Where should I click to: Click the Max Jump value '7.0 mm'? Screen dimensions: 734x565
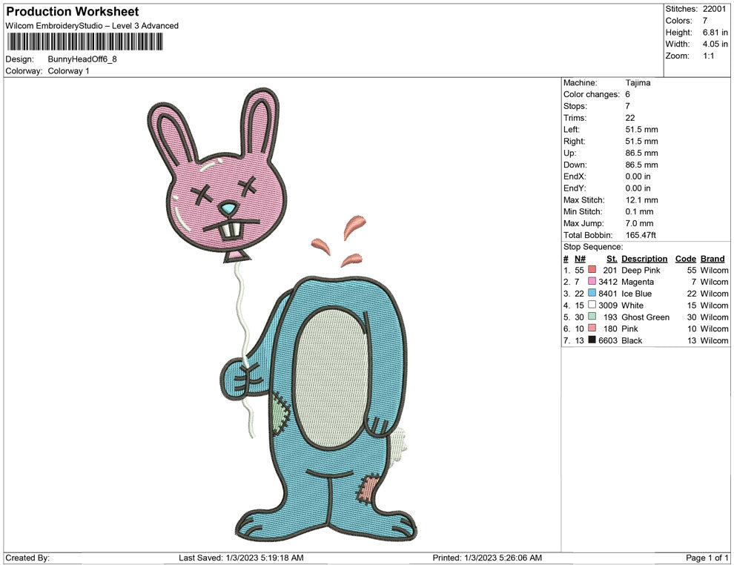[639, 223]
